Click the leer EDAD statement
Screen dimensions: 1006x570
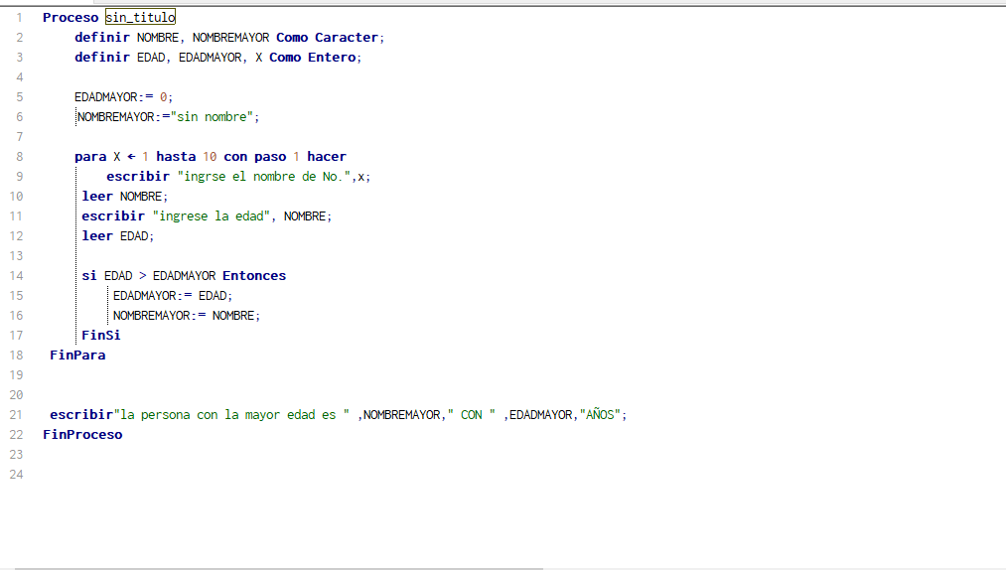tap(118, 236)
